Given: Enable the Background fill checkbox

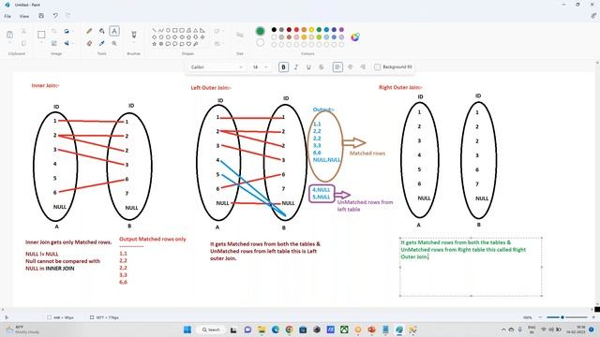Looking at the screenshot, I should coord(377,66).
